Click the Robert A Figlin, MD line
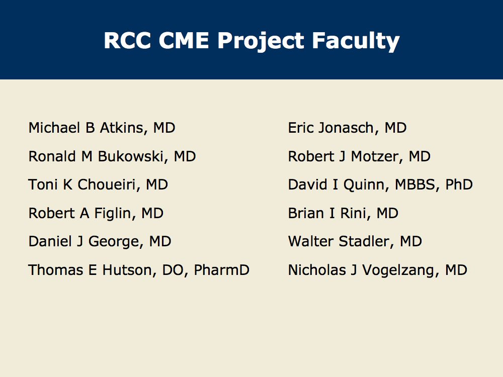The width and height of the screenshot is (503, 377). pos(96,213)
